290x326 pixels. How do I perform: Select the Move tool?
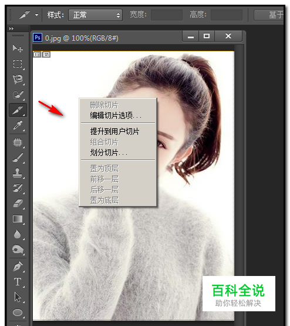pyautogui.click(x=18, y=48)
